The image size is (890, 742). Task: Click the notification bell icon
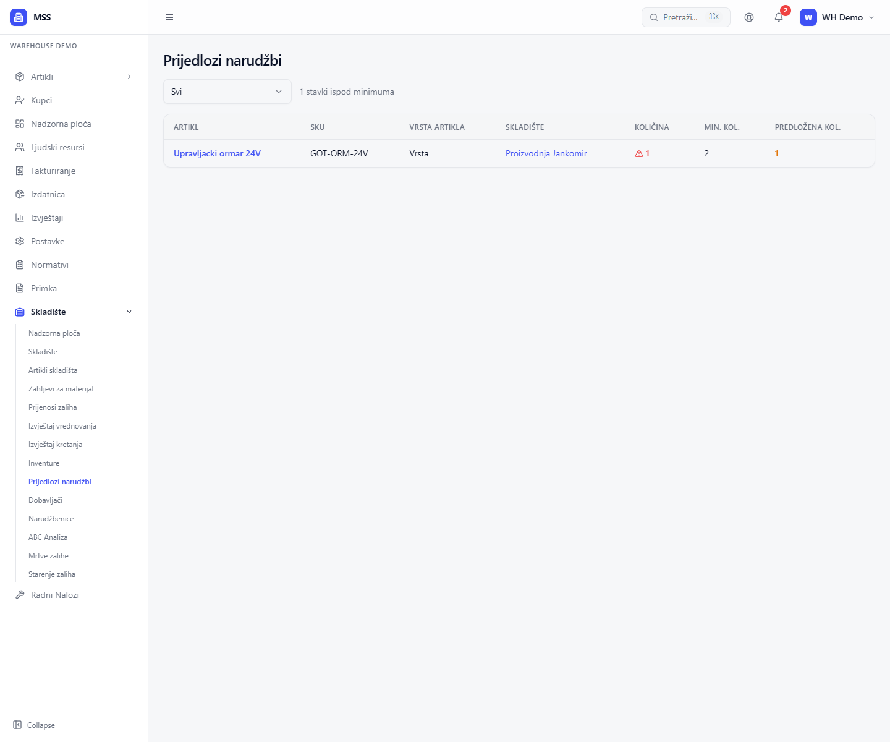pyautogui.click(x=779, y=17)
